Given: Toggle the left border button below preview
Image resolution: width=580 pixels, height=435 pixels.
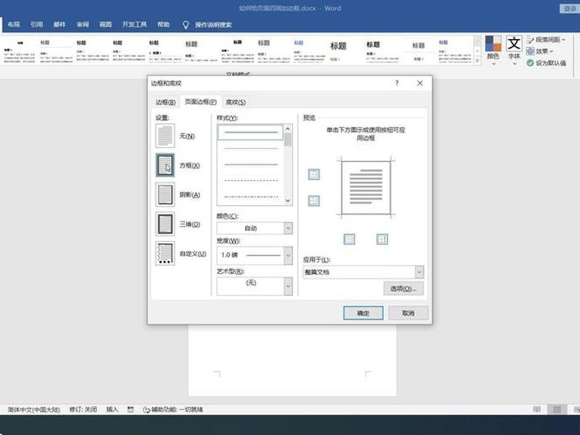Looking at the screenshot, I should (x=349, y=239).
